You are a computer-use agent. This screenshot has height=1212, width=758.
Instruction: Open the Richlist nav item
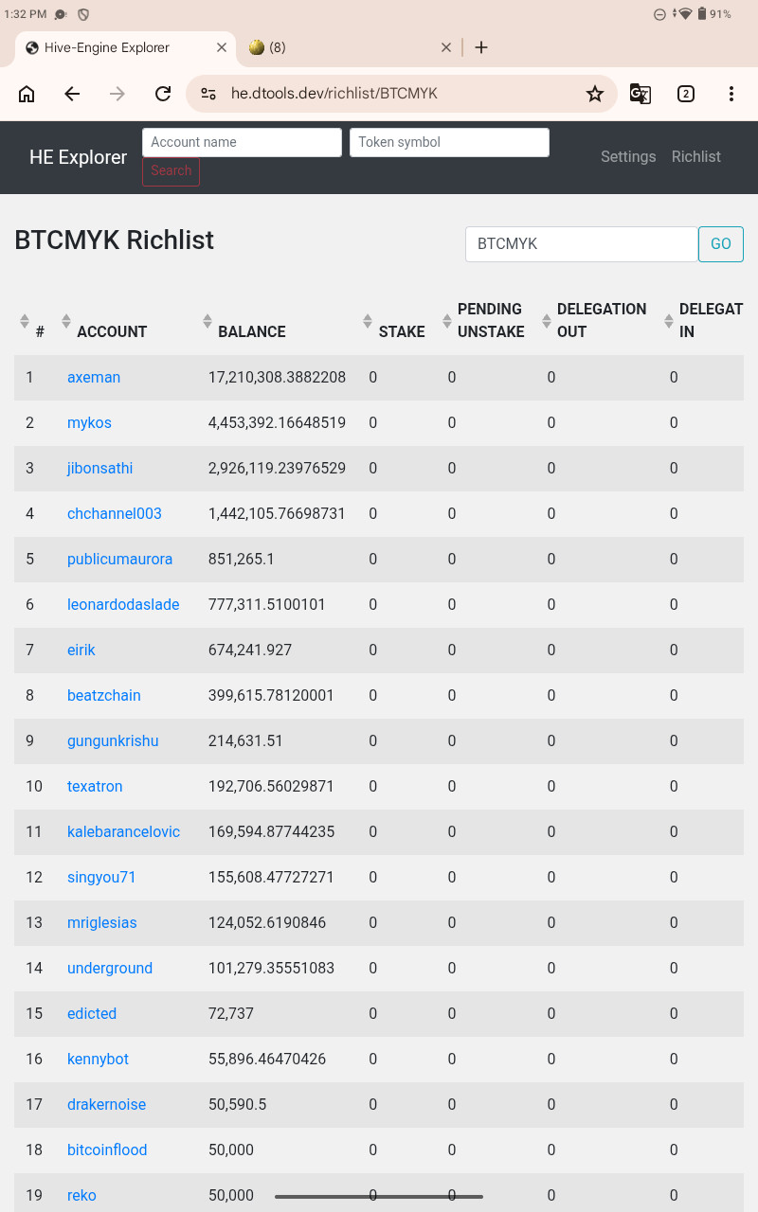[696, 157]
